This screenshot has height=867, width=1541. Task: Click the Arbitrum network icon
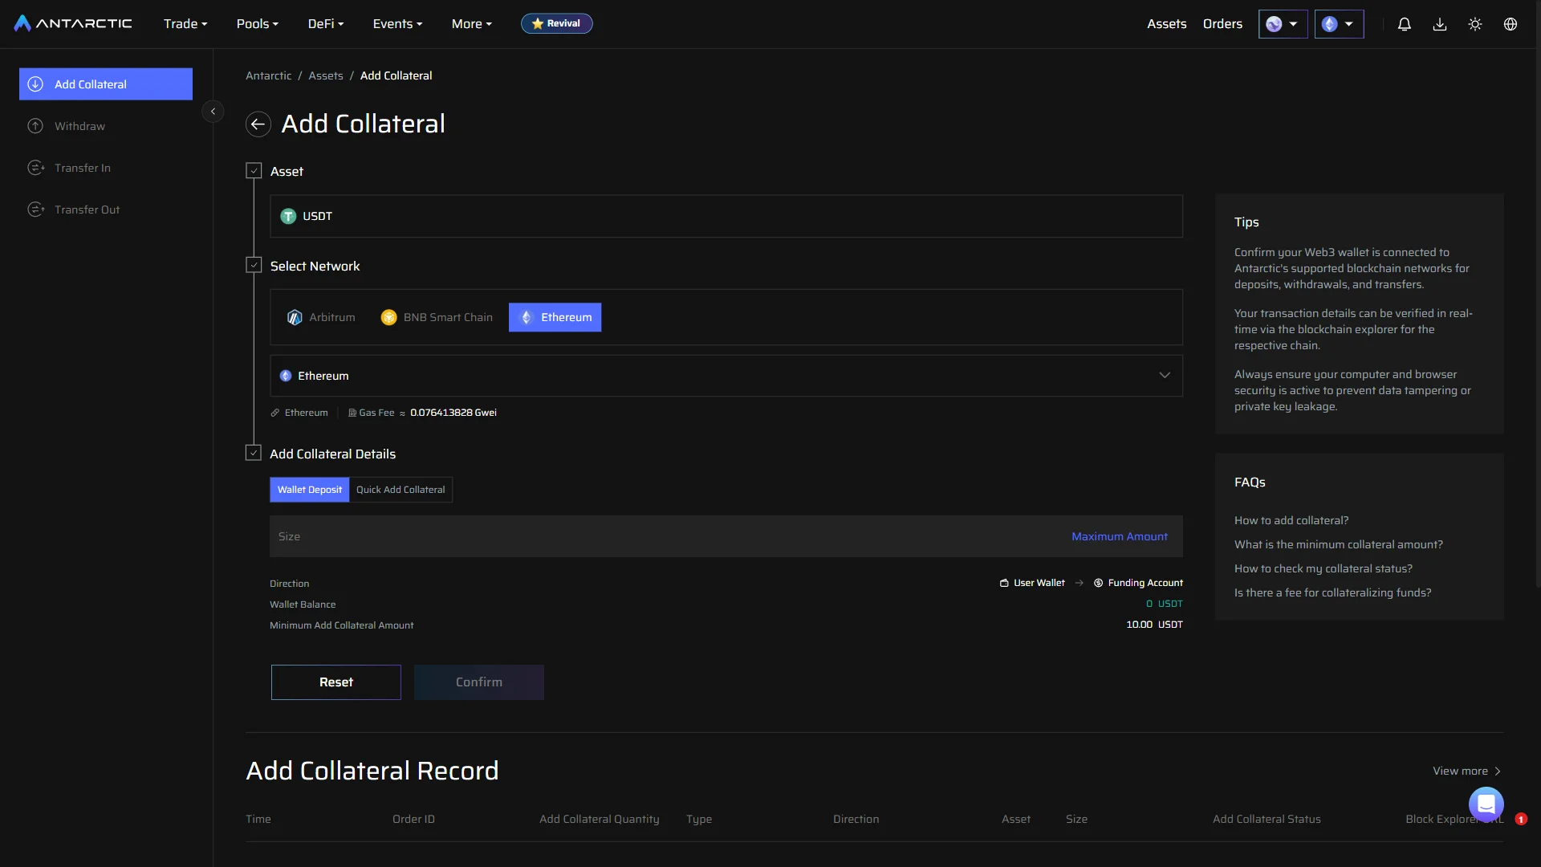click(295, 317)
